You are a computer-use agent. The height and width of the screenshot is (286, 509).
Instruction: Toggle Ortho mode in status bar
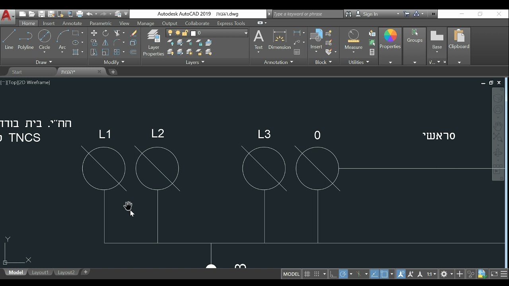tap(334, 274)
